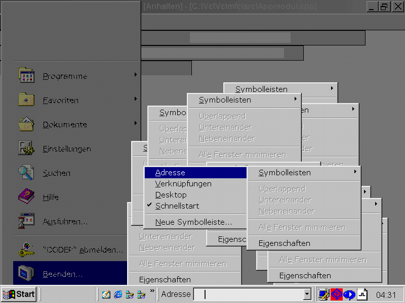Expand the Quick Launch overflow chevron

(x=152, y=291)
